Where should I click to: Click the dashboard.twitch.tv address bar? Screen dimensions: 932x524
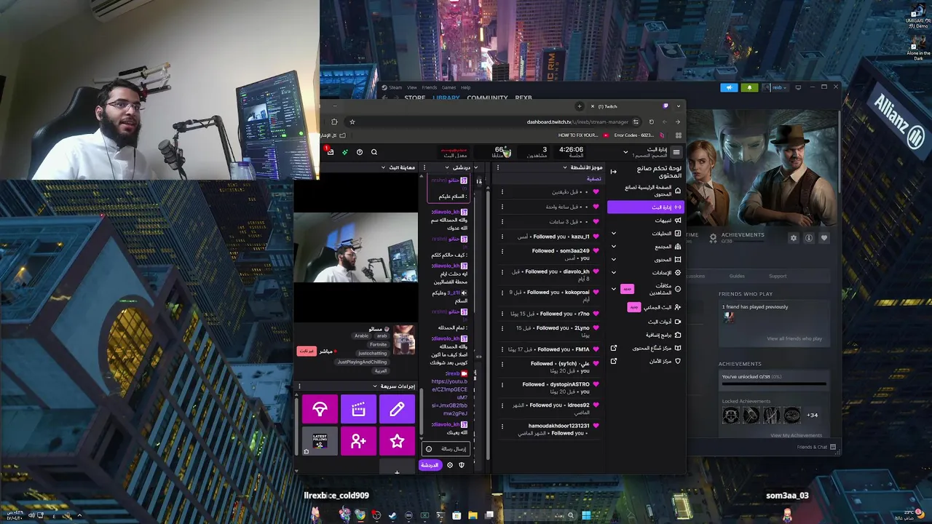tap(577, 122)
